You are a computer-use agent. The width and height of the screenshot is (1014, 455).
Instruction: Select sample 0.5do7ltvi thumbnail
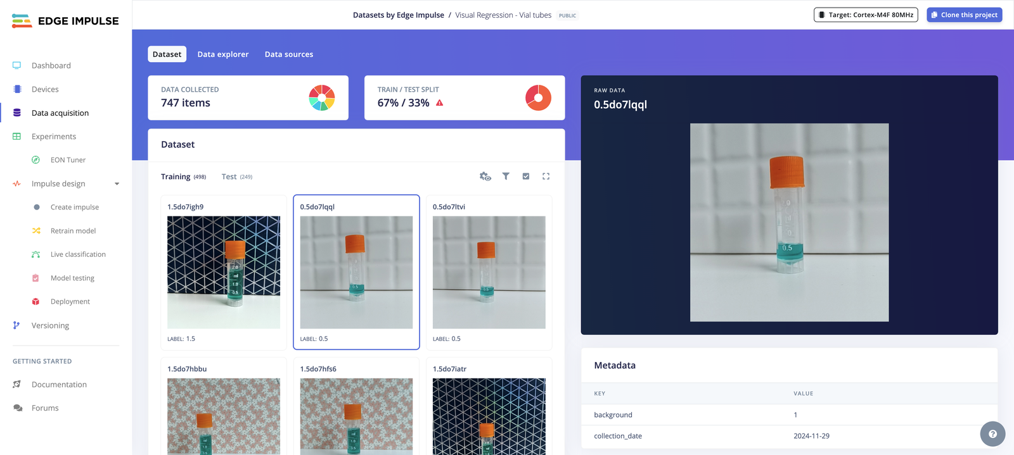coord(489,272)
